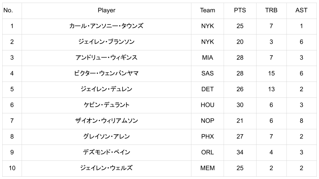Click the AST column header

pyautogui.click(x=301, y=10)
